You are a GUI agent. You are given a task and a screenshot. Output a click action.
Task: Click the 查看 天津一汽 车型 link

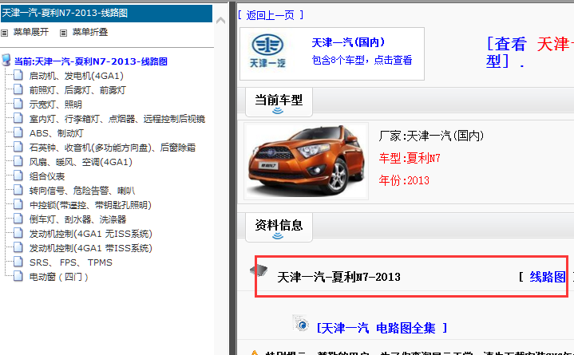(x=530, y=53)
